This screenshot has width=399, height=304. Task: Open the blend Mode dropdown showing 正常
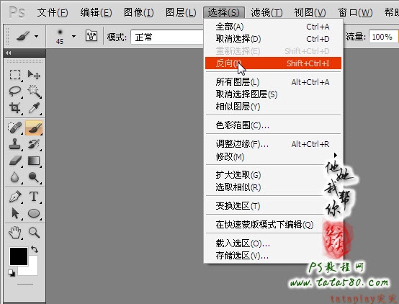click(x=167, y=37)
